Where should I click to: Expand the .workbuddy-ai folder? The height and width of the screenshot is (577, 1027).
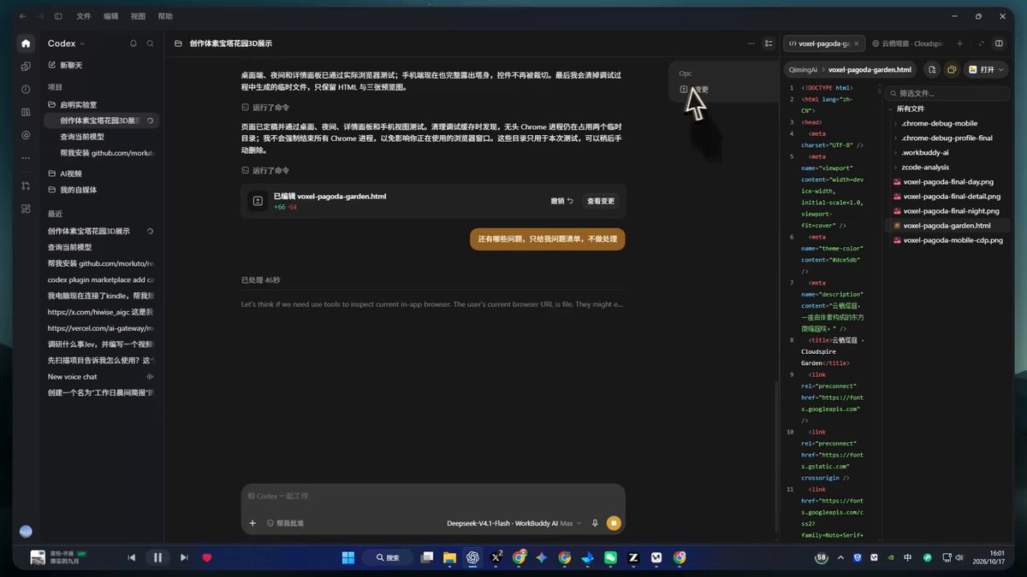point(925,152)
